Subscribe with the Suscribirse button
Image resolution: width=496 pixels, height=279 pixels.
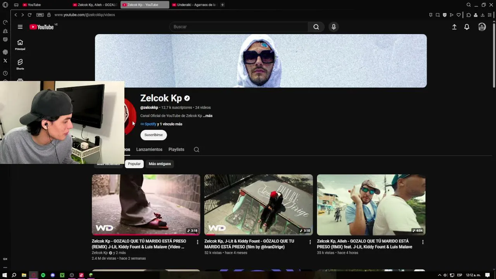pos(153,135)
